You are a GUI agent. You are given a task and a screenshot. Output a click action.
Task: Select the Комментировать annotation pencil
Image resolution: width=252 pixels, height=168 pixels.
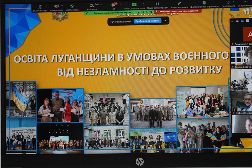pyautogui.click(x=179, y=5)
